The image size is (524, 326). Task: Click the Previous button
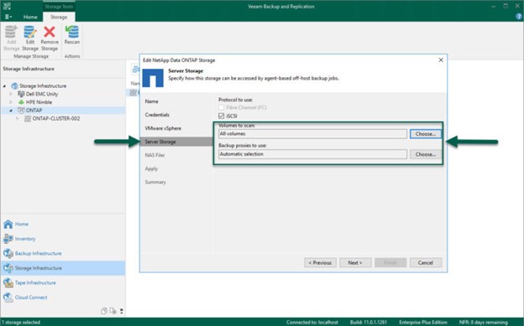point(320,263)
